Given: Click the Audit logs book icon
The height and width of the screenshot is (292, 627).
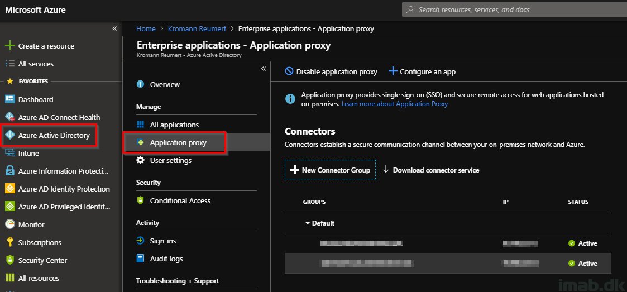Looking at the screenshot, I should click(x=140, y=259).
